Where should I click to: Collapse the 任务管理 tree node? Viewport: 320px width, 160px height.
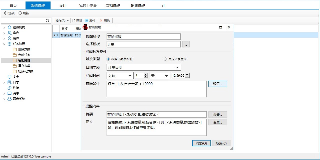coord(4,44)
